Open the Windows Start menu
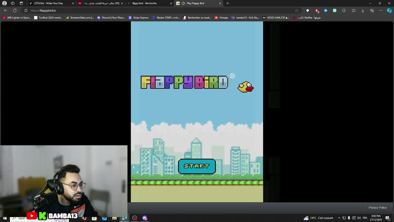Viewport: 394px width, 222px height. pos(5,218)
